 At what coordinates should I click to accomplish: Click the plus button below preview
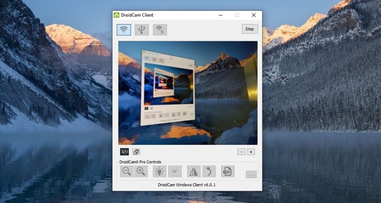[x=251, y=152]
